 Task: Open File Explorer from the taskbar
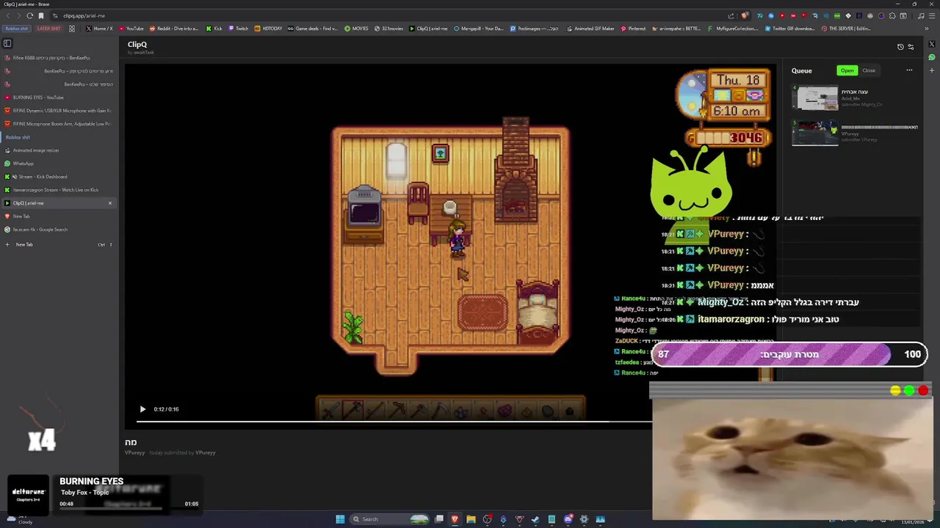click(x=471, y=519)
